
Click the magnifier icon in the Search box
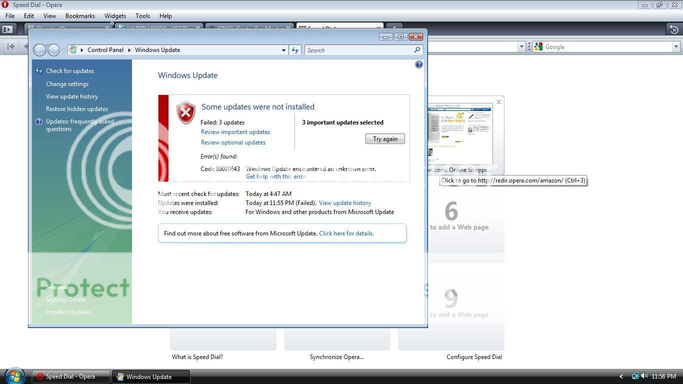(417, 50)
